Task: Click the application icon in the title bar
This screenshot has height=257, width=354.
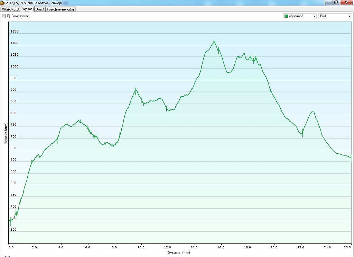Action: point(3,2)
